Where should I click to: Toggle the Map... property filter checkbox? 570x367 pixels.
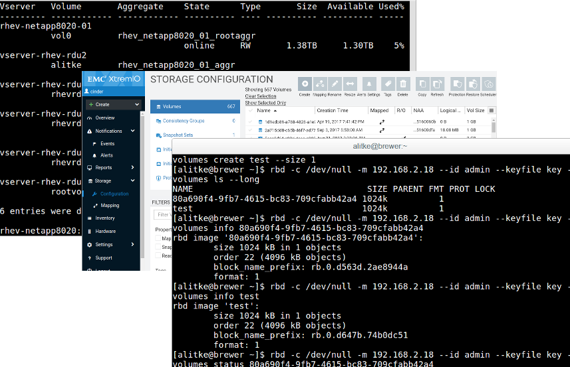coord(158,238)
